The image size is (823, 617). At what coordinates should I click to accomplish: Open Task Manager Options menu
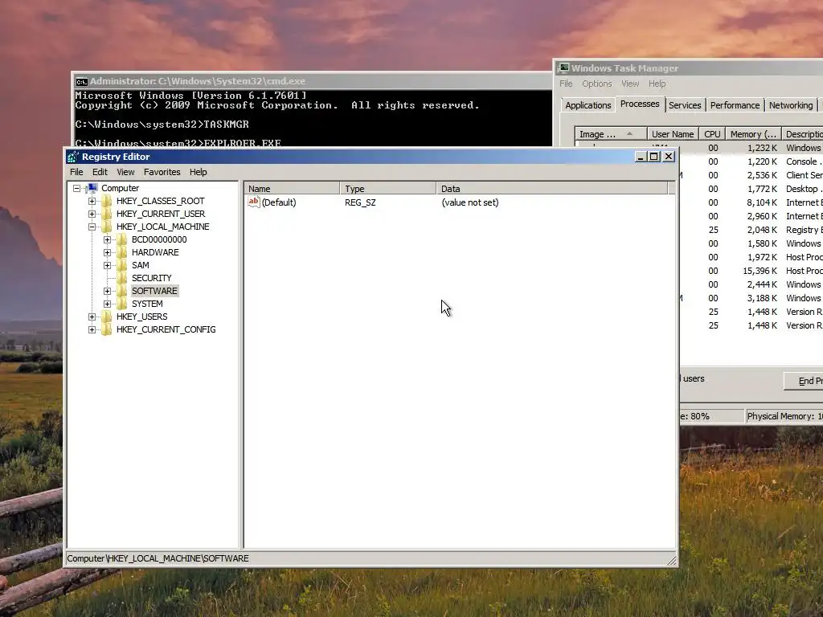[x=597, y=84]
